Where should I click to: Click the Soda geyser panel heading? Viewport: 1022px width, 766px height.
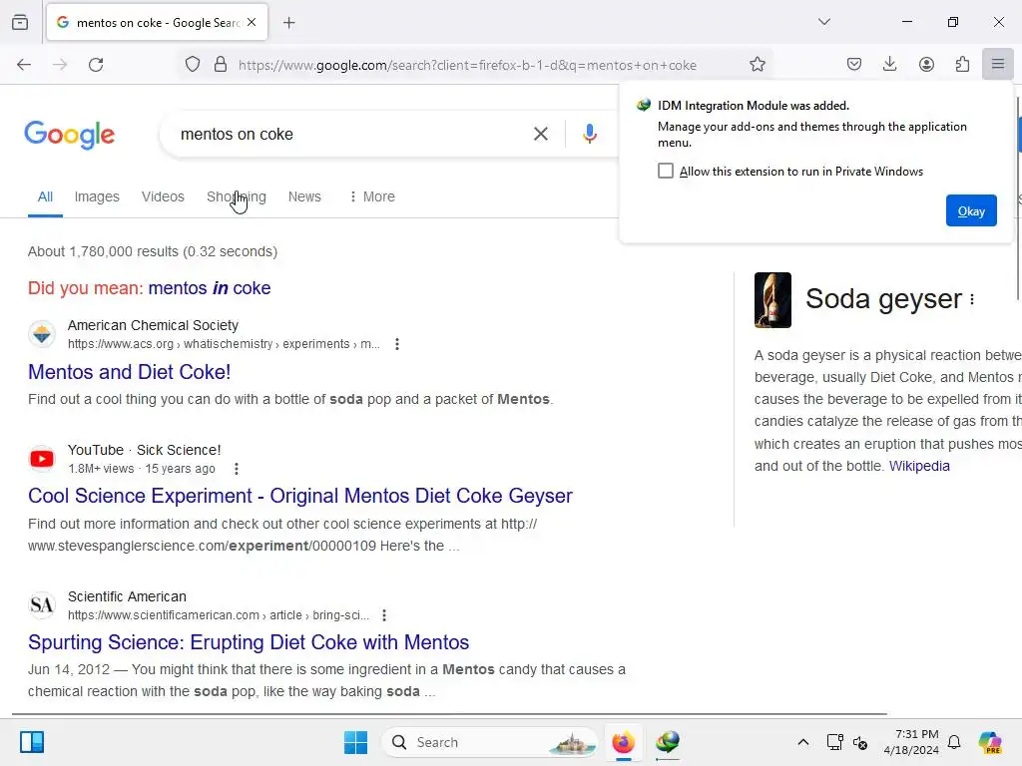[x=883, y=299]
